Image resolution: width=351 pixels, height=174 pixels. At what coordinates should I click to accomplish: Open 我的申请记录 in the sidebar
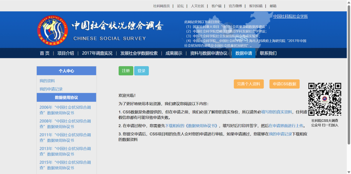[x=51, y=89]
